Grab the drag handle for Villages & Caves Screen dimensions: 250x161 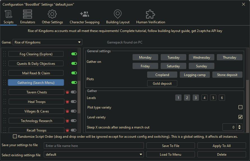pos(4,111)
